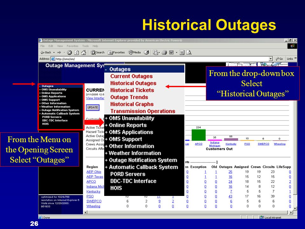Open the File menu
The width and height of the screenshot is (305, 229).
pyautogui.click(x=42, y=46)
